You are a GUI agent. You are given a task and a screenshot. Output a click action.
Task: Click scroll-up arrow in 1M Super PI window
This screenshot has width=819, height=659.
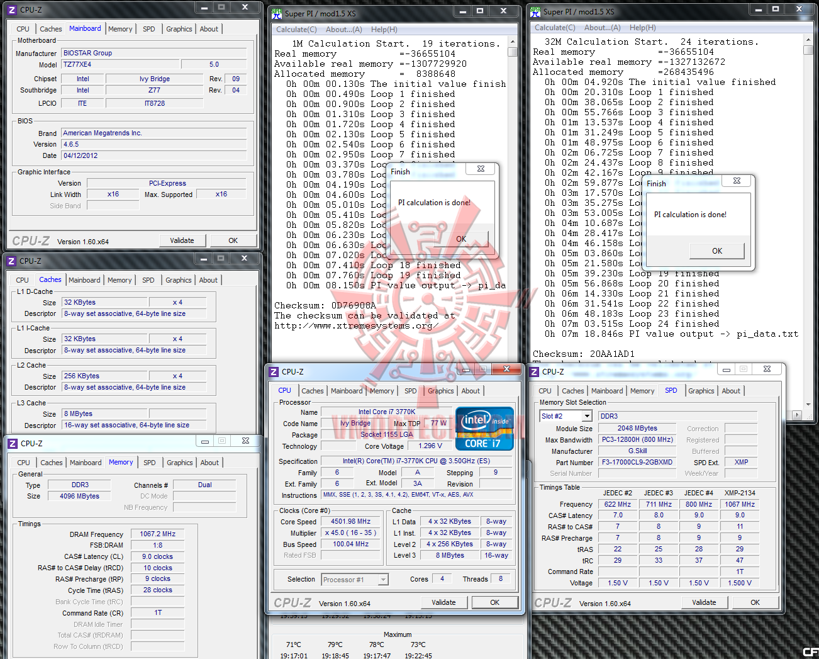[513, 42]
